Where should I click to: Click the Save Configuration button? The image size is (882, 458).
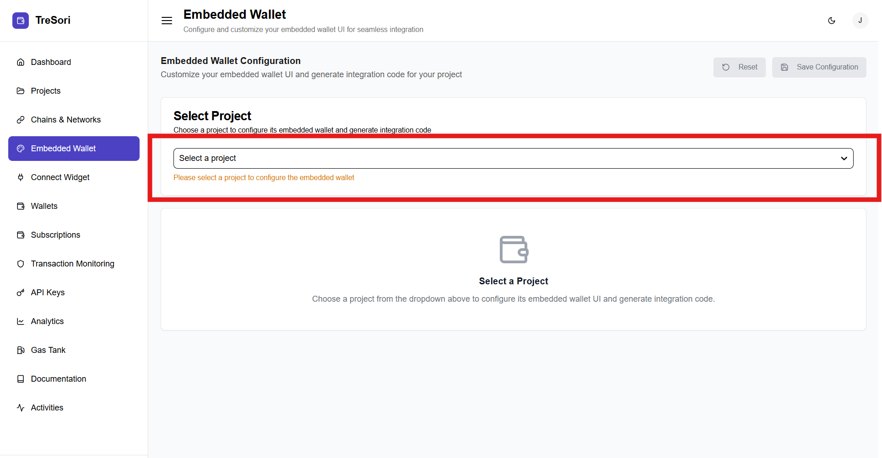[x=819, y=67]
